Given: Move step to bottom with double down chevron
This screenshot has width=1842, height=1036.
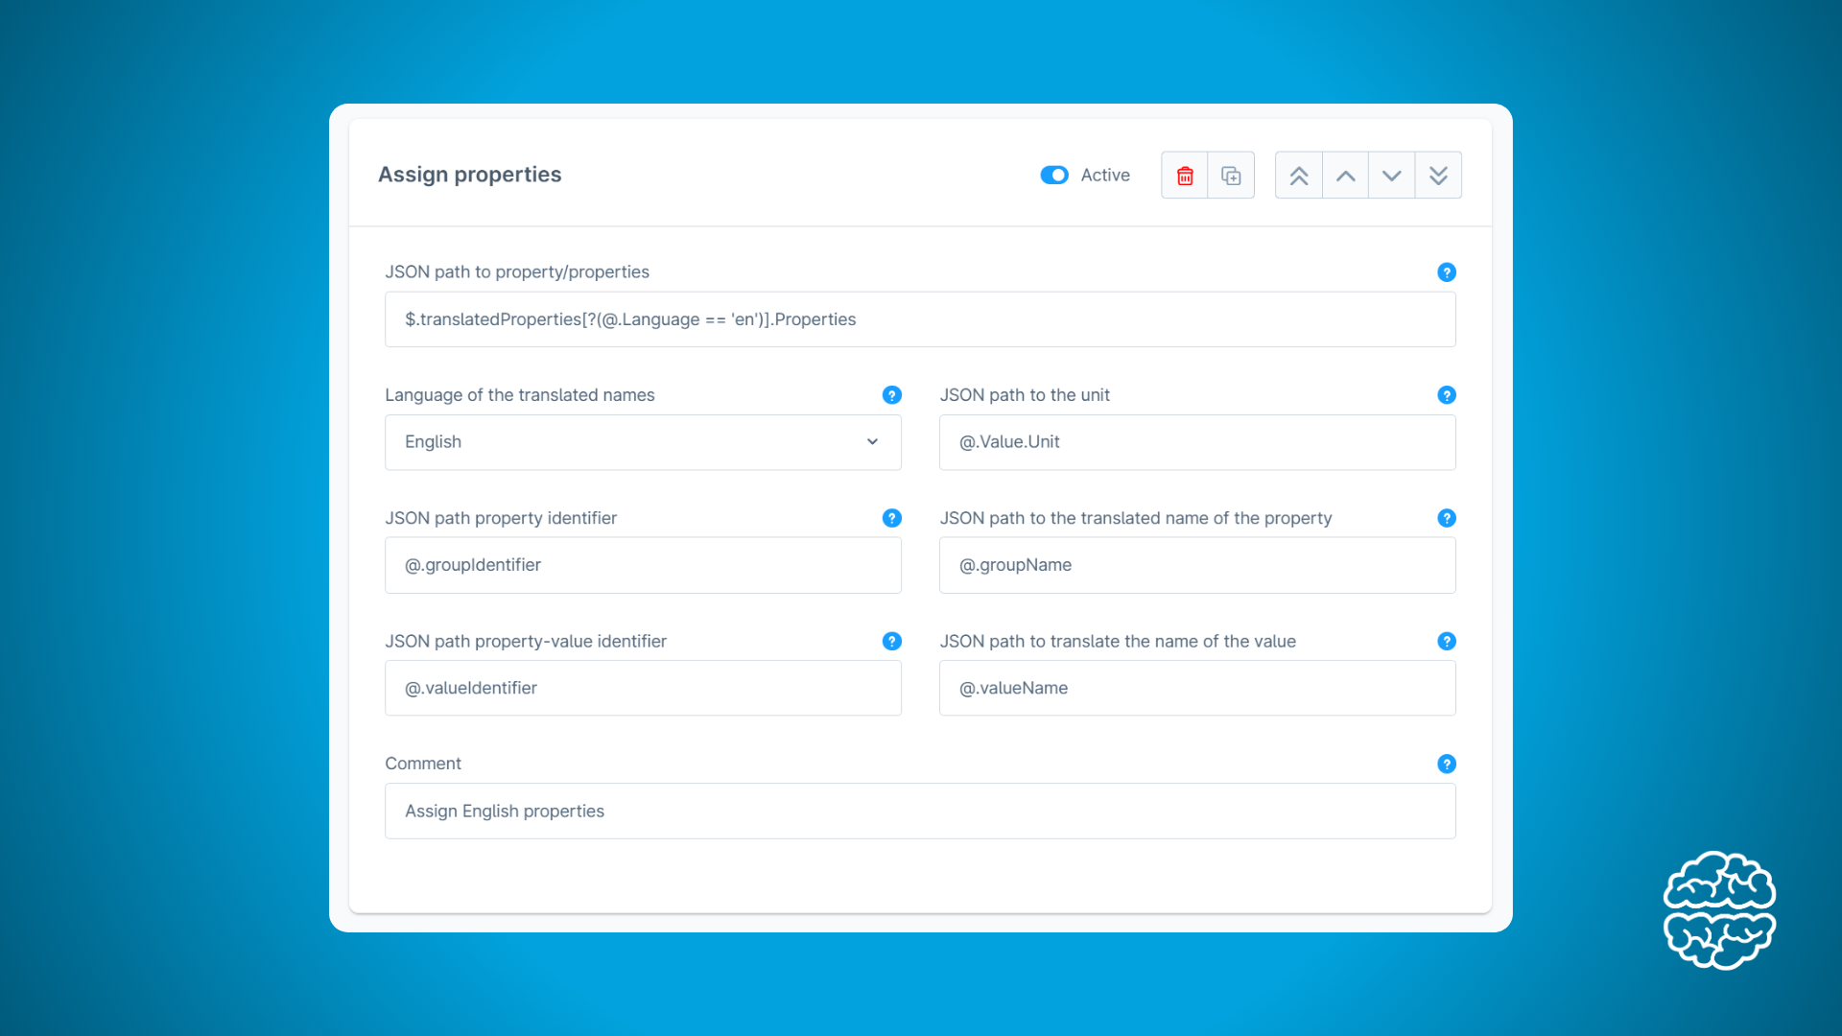Looking at the screenshot, I should (1438, 176).
